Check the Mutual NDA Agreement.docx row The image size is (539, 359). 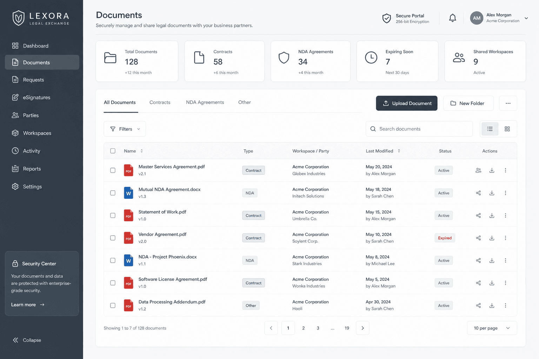point(113,193)
